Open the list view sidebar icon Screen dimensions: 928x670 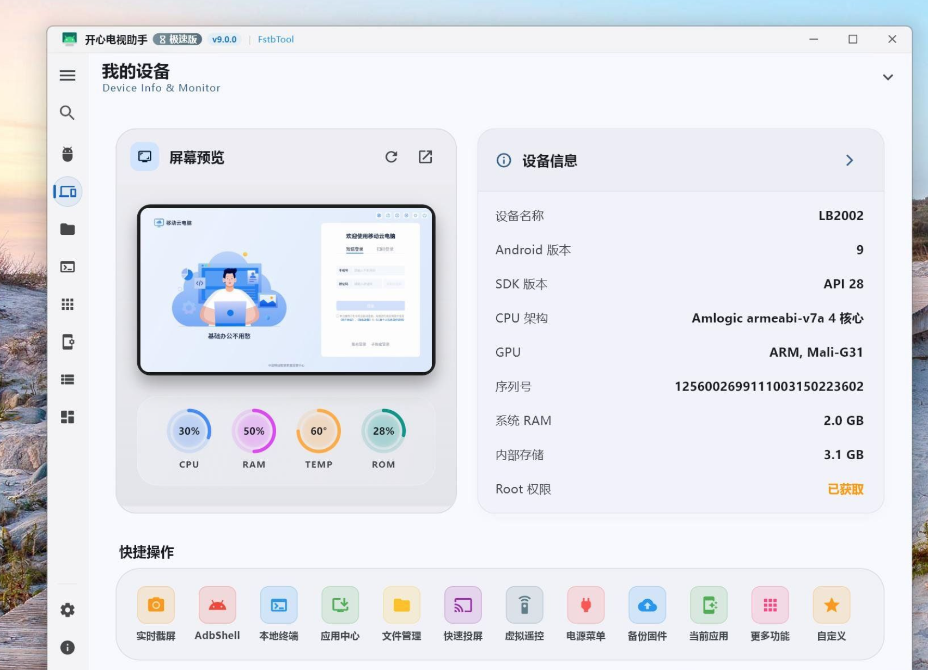(68, 380)
